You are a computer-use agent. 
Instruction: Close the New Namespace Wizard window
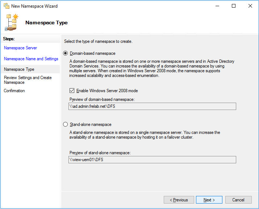(x=250, y=6)
